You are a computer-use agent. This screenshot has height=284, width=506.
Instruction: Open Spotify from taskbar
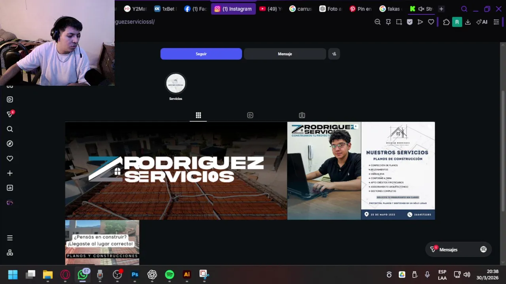(x=170, y=275)
